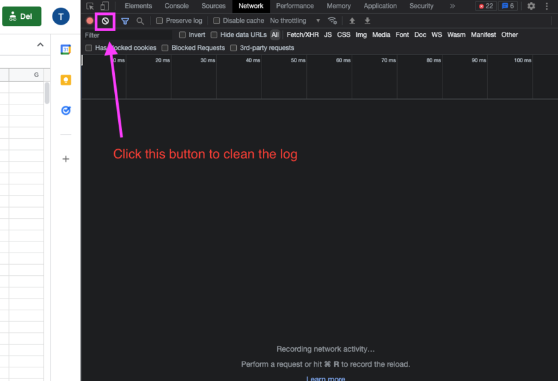Select the Fetch/XHR filter type
The width and height of the screenshot is (558, 381).
click(302, 35)
